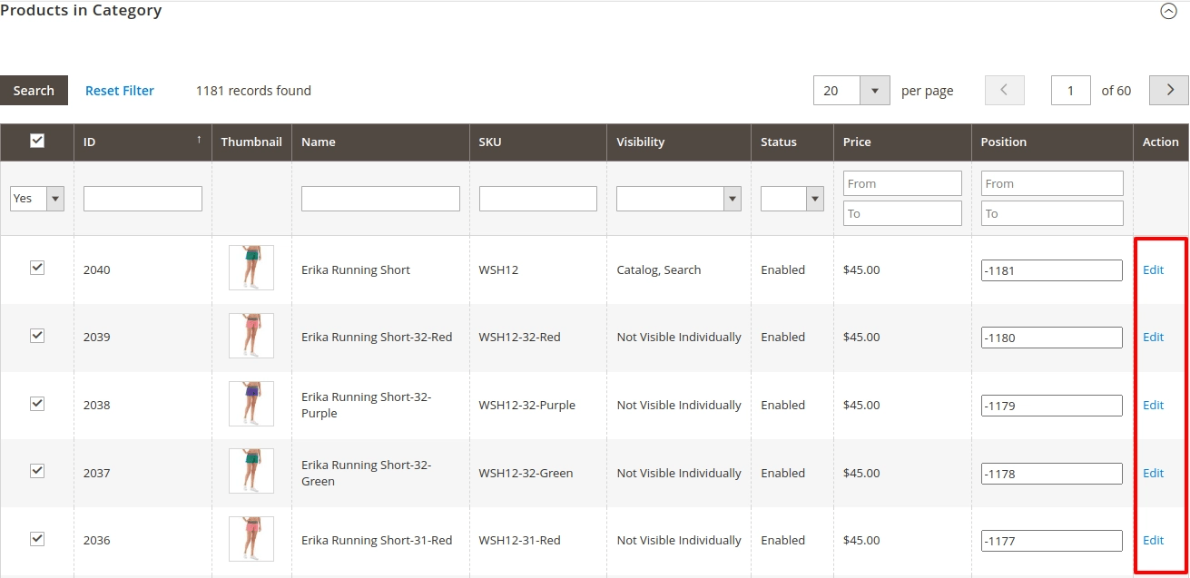Sort by the SKU column header
1190x578 pixels.
coord(538,142)
